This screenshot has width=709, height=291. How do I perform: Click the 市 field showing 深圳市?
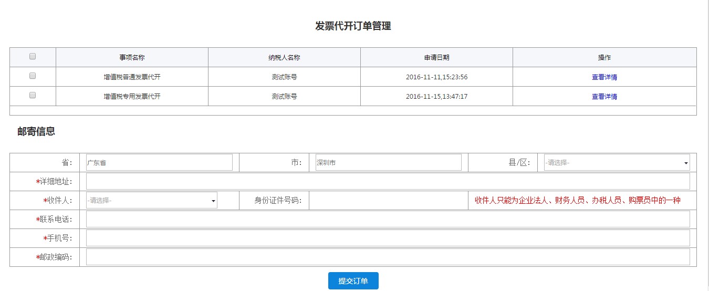tap(388, 163)
